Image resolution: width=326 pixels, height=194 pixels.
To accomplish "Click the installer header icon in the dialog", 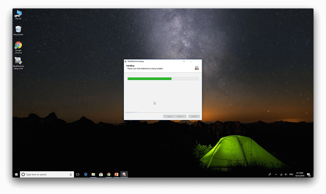I will point(197,68).
